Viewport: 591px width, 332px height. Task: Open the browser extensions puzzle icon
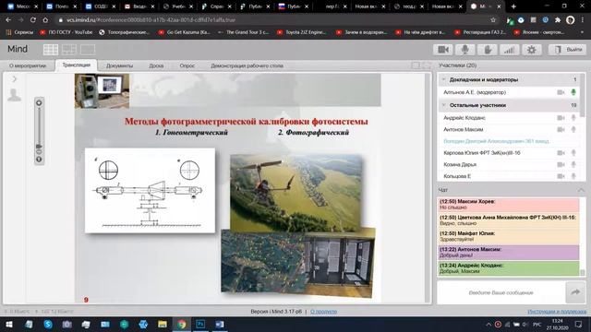[558, 20]
